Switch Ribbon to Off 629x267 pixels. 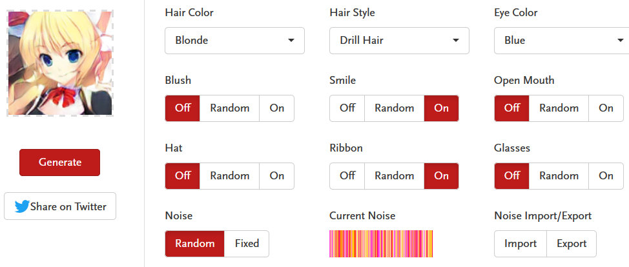347,176
